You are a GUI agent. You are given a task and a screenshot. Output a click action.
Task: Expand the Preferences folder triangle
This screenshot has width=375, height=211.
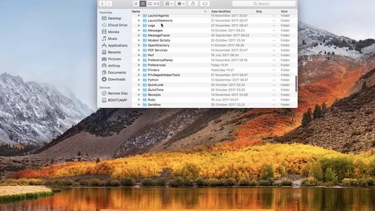[x=139, y=65]
